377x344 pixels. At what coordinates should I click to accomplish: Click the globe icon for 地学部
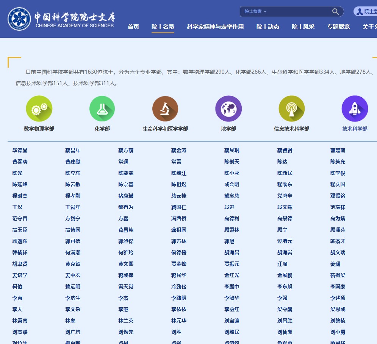click(228, 108)
